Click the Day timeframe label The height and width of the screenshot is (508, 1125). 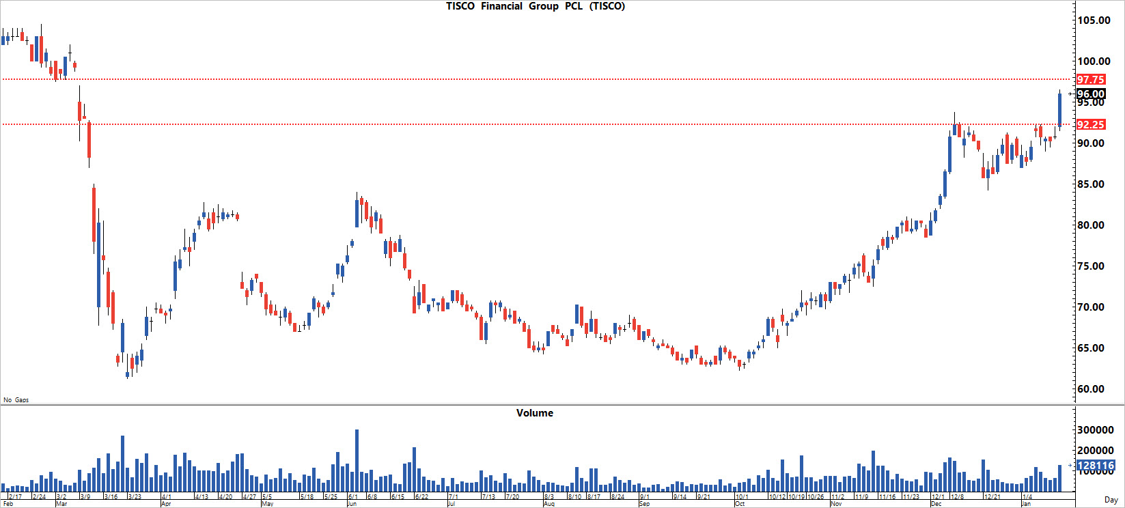pyautogui.click(x=1111, y=500)
